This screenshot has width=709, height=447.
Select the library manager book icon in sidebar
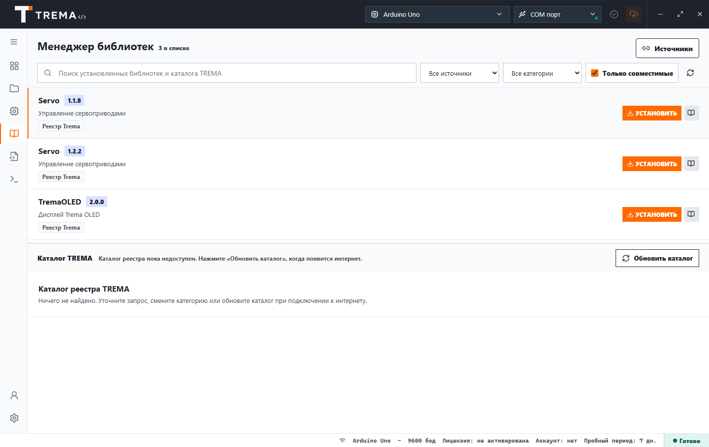pos(14,134)
